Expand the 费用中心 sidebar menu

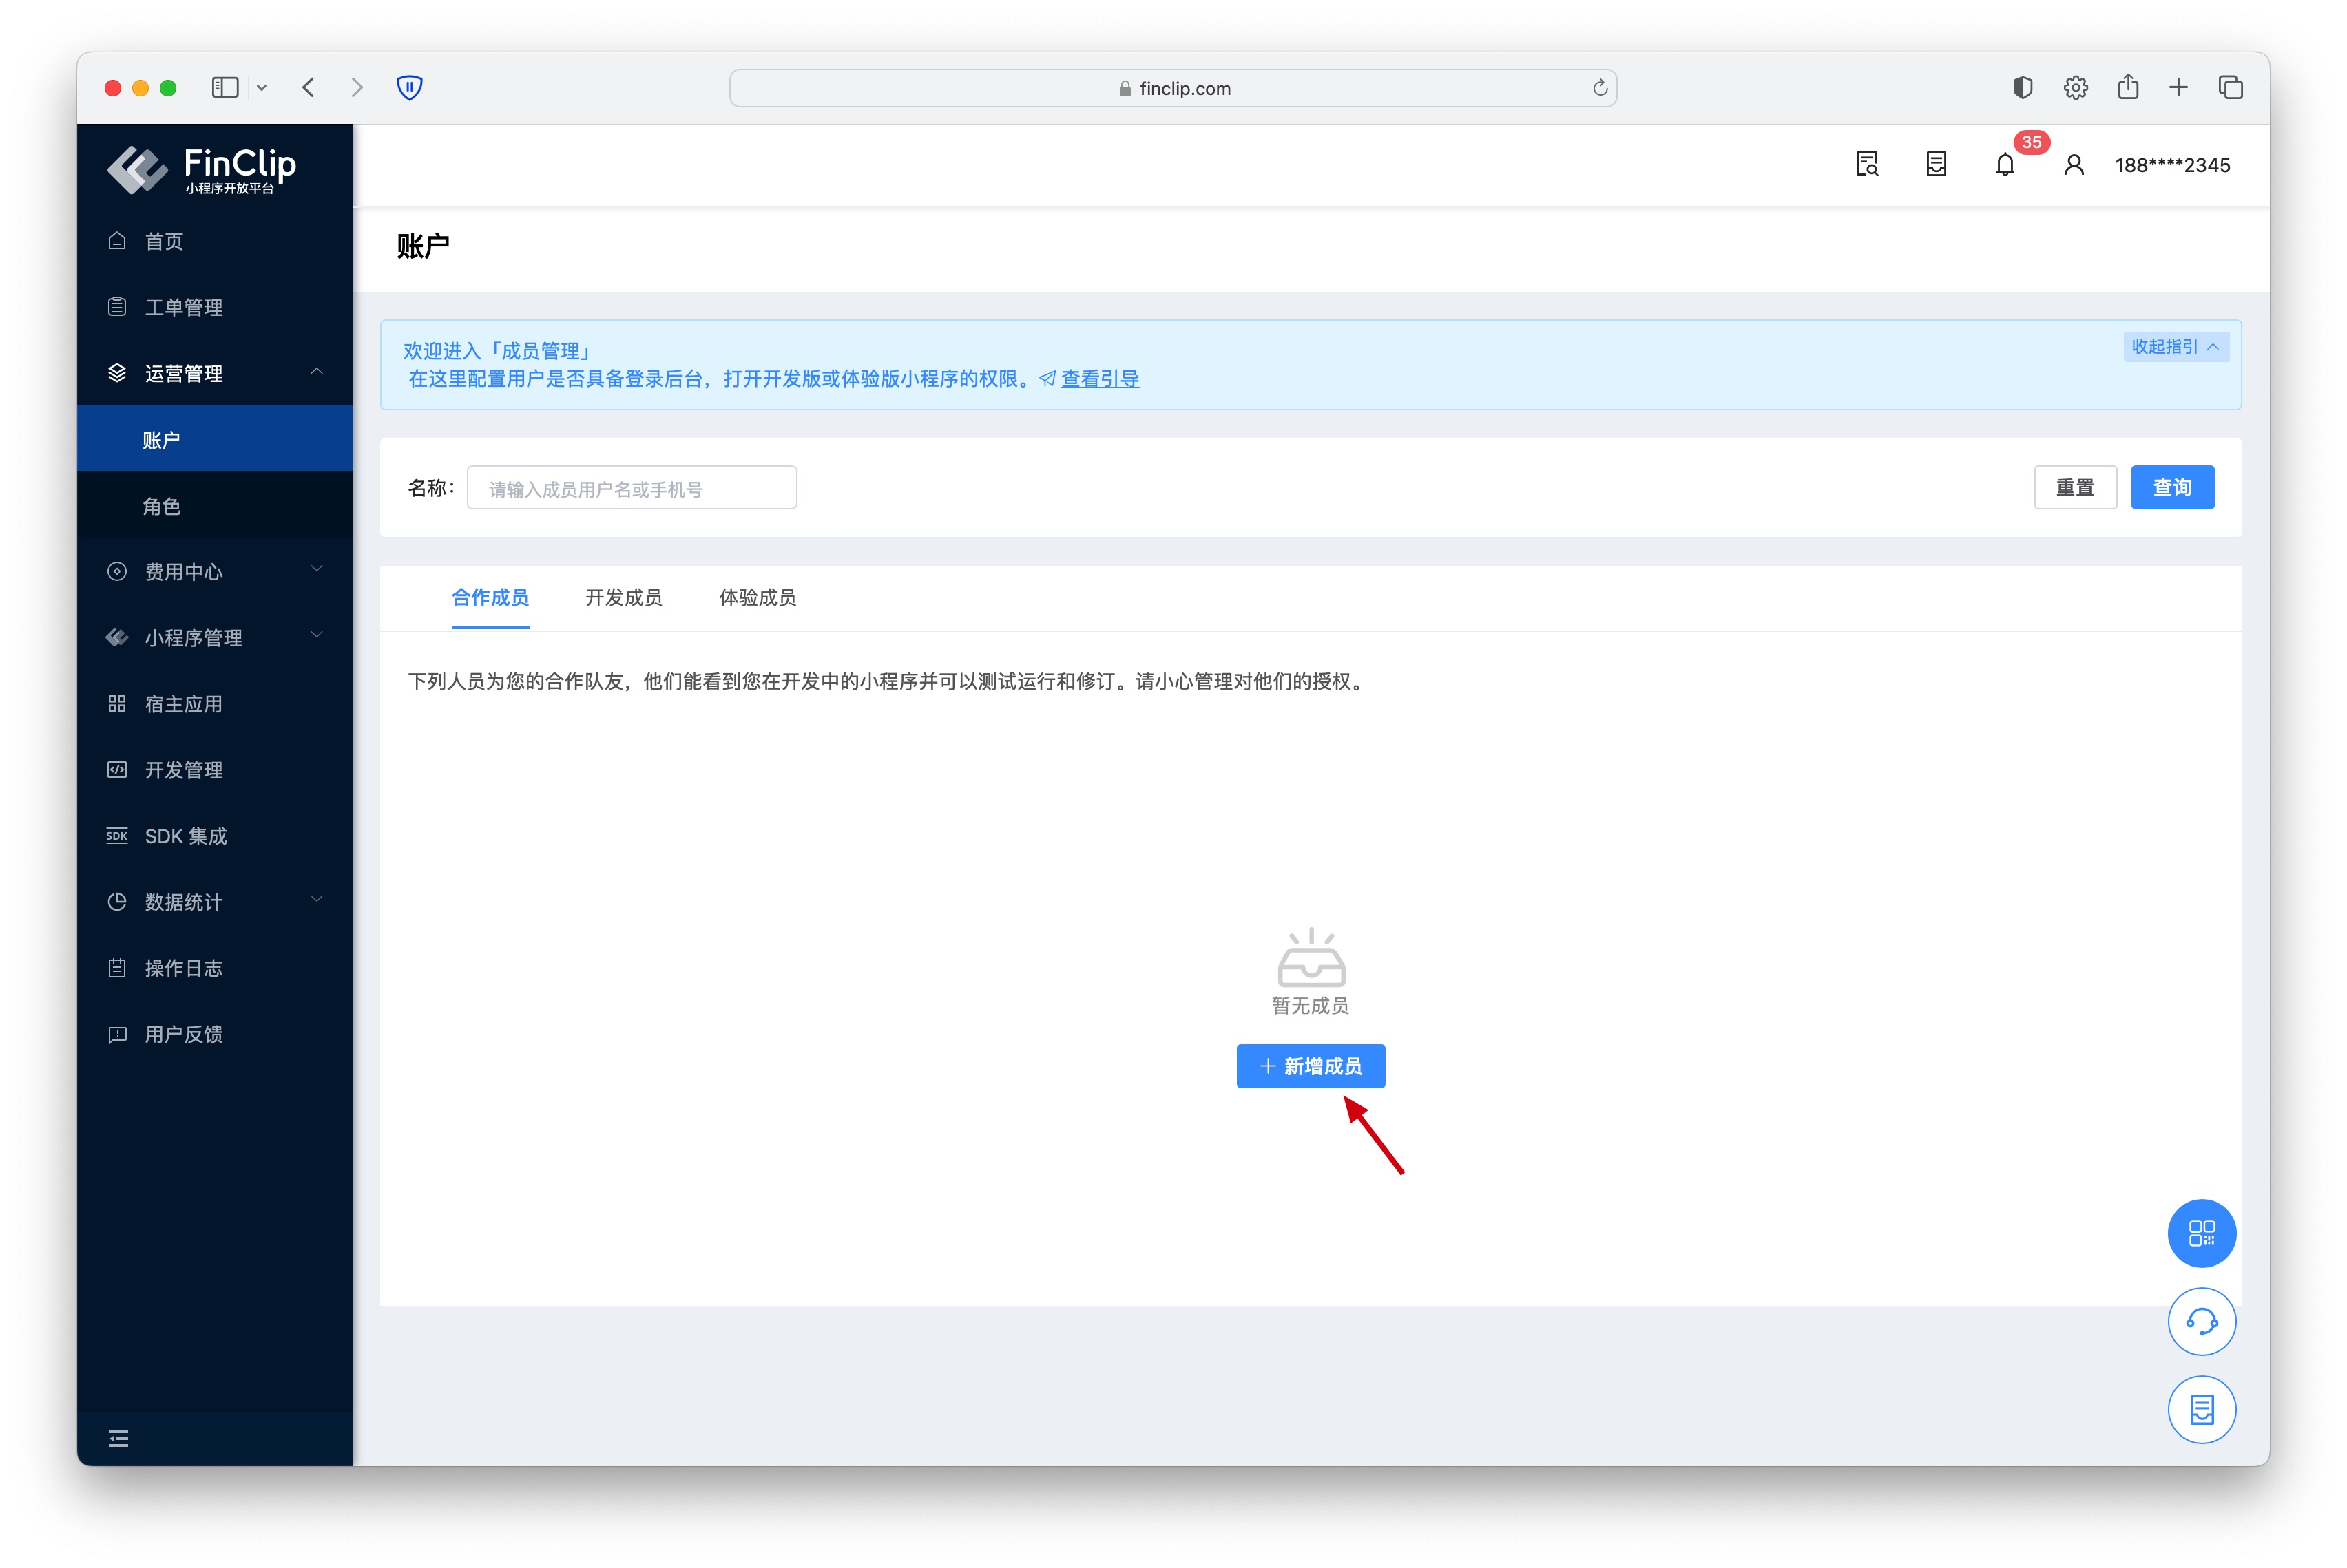(214, 571)
